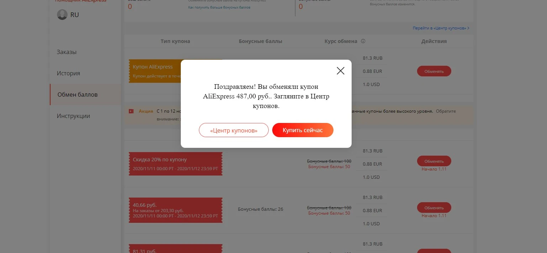This screenshot has width=547, height=253.
Task: Follow the Перейти в «Центр купонов» link
Action: (441, 28)
